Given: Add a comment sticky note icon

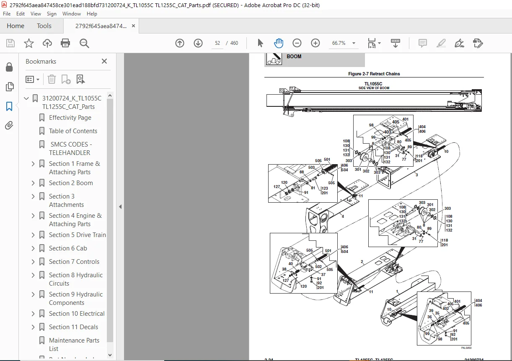Looking at the screenshot, I should coord(423,43).
